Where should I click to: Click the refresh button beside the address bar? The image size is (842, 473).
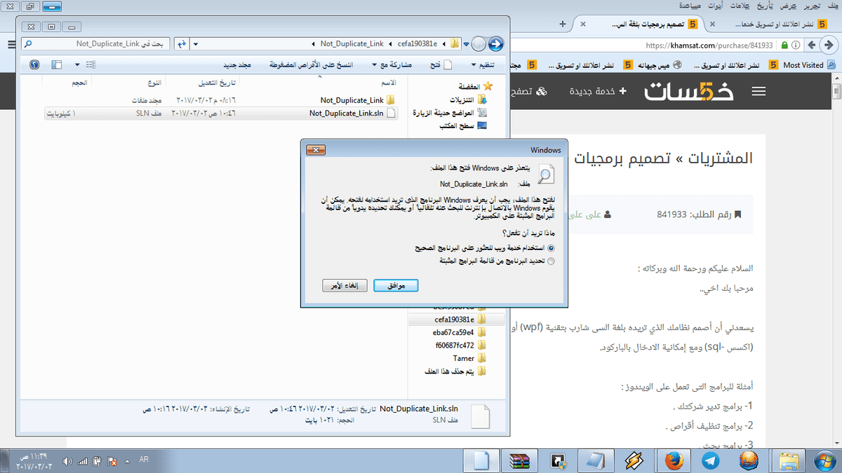tap(181, 43)
